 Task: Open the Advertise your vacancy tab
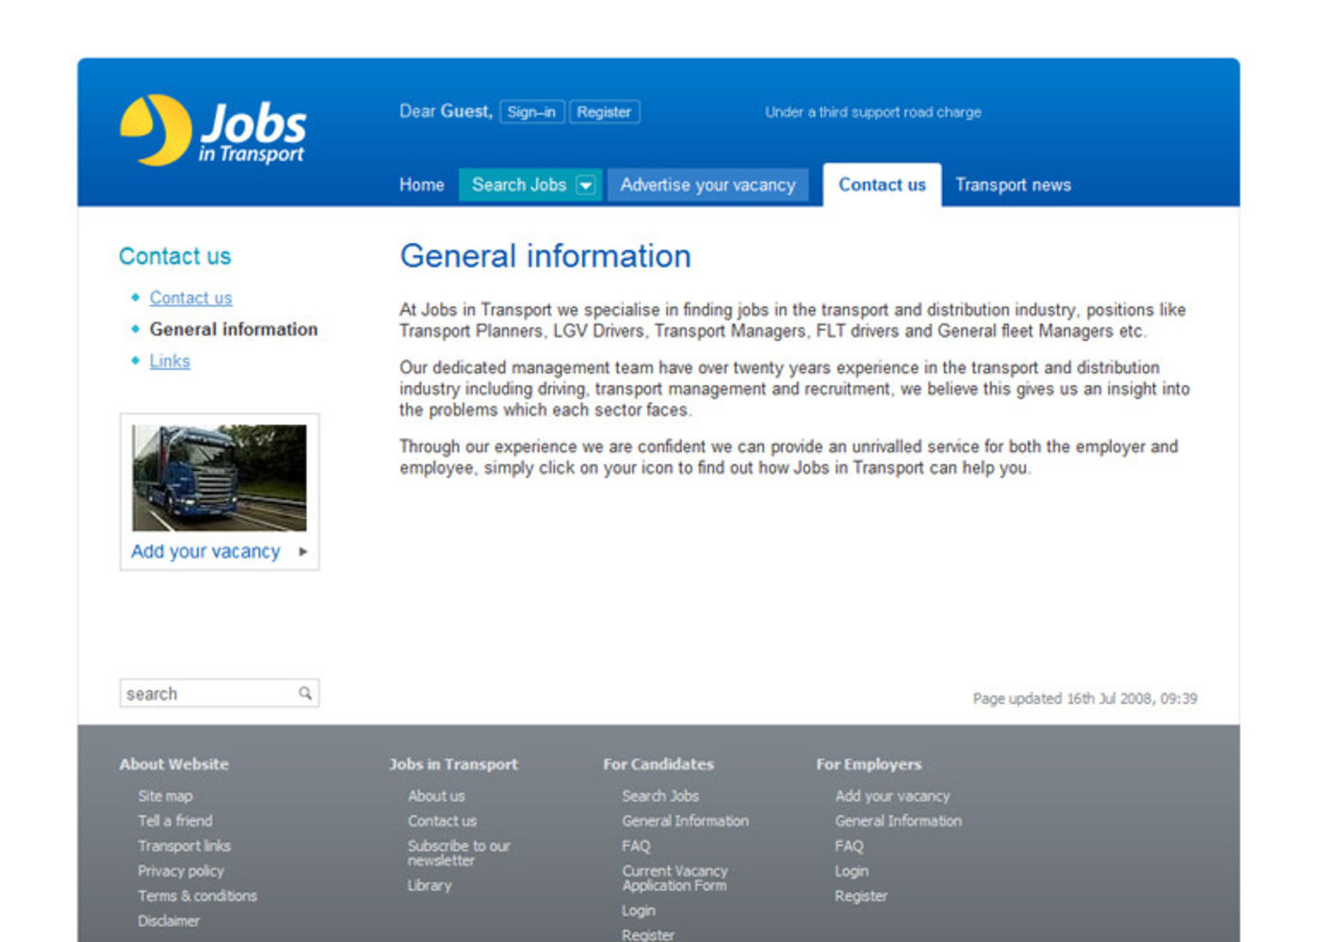tap(708, 186)
